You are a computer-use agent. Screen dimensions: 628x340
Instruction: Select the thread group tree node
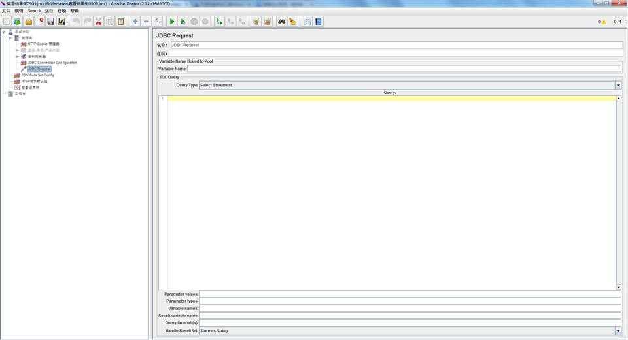point(27,38)
